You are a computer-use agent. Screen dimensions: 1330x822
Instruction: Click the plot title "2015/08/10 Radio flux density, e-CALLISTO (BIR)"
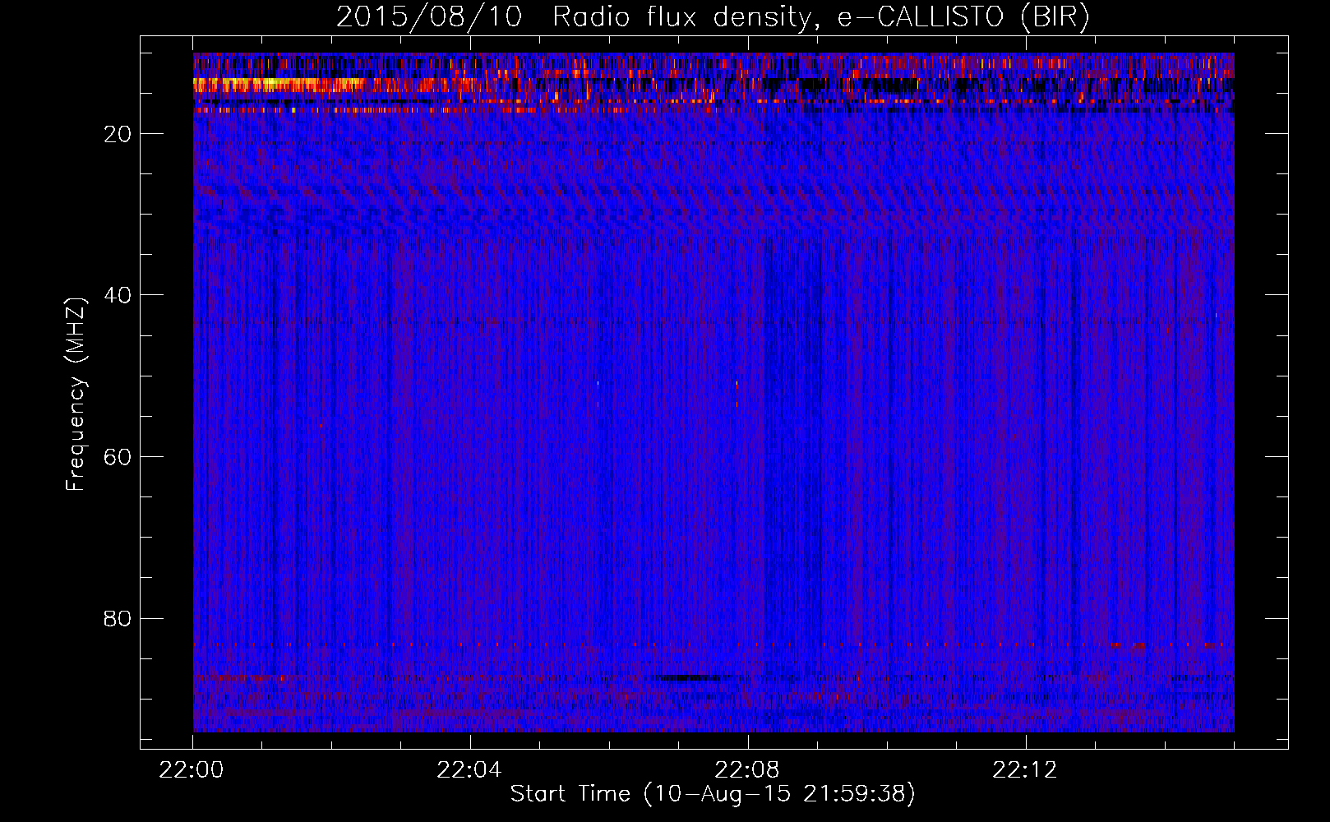[x=713, y=16]
